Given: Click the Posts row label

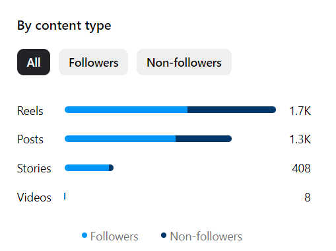Looking at the screenshot, I should coord(30,139).
